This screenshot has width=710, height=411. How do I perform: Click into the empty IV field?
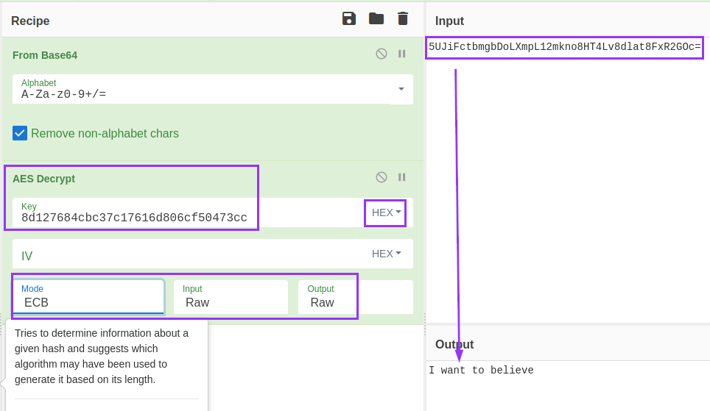pos(186,254)
